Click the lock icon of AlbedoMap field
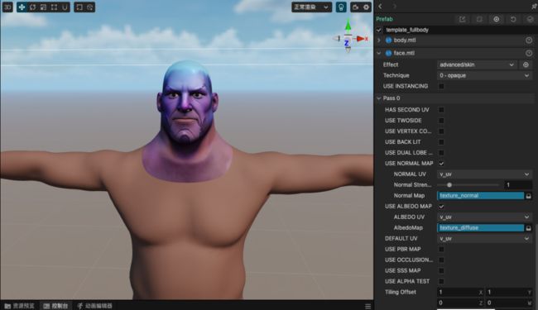The width and height of the screenshot is (538, 310). (528, 228)
